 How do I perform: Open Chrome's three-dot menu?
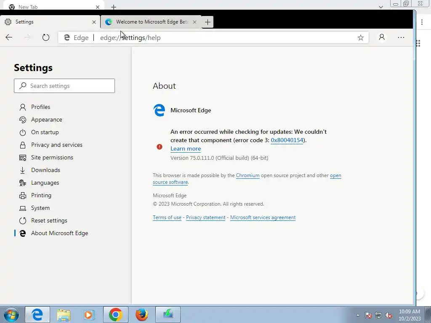[x=422, y=22]
